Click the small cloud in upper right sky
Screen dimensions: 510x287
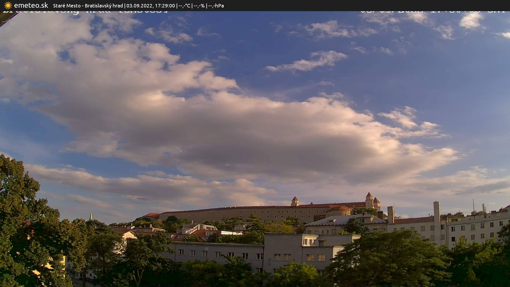(x=471, y=21)
